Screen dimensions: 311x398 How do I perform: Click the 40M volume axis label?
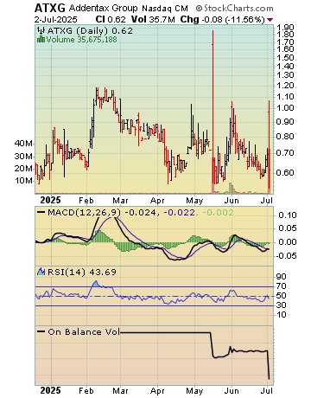tap(23, 144)
